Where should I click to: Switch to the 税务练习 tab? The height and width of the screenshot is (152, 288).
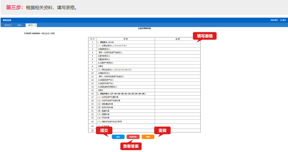(8, 25)
